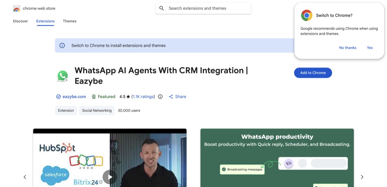Open the Themes tab
387x187 pixels.
click(x=70, y=21)
